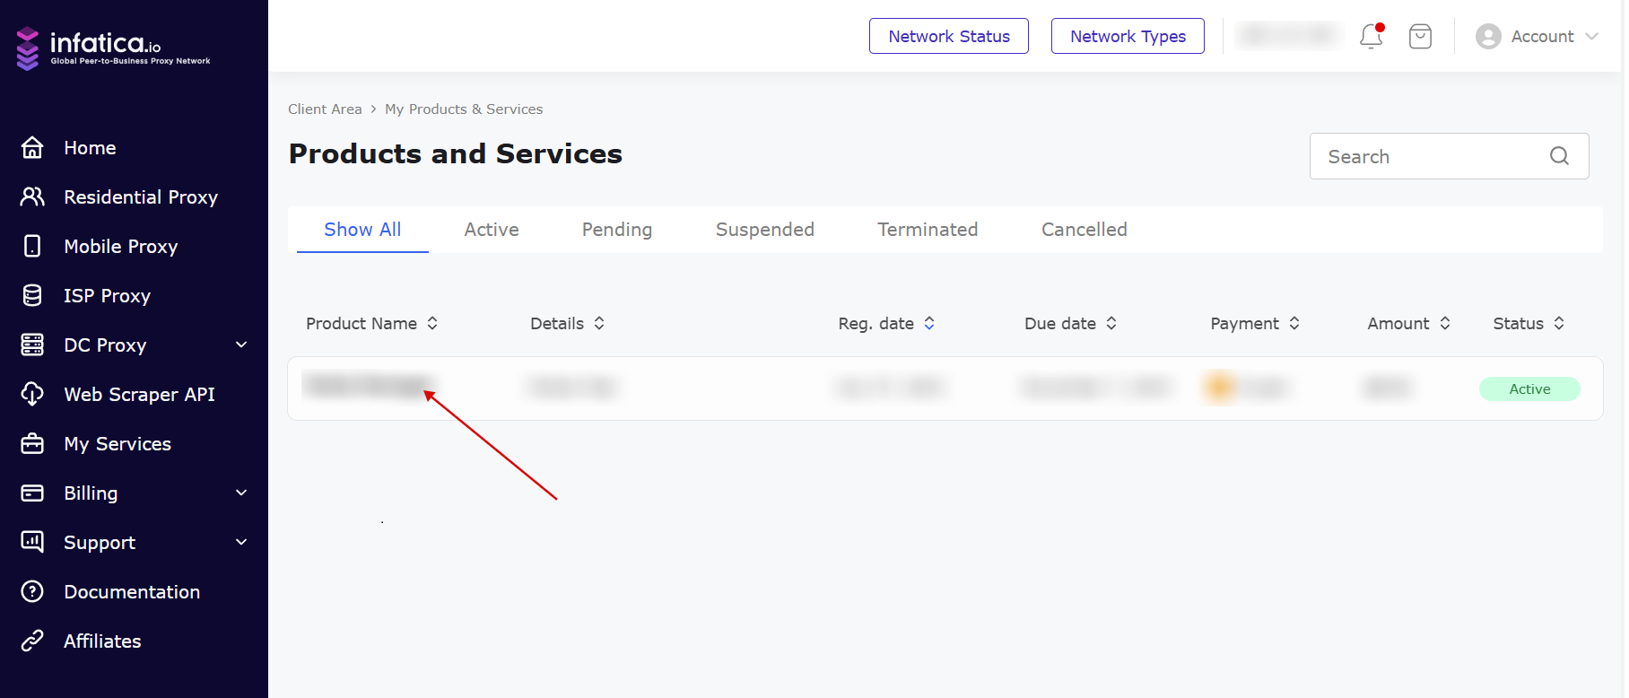Click the Affiliates link chain icon
The width and height of the screenshot is (1629, 698).
[32, 641]
